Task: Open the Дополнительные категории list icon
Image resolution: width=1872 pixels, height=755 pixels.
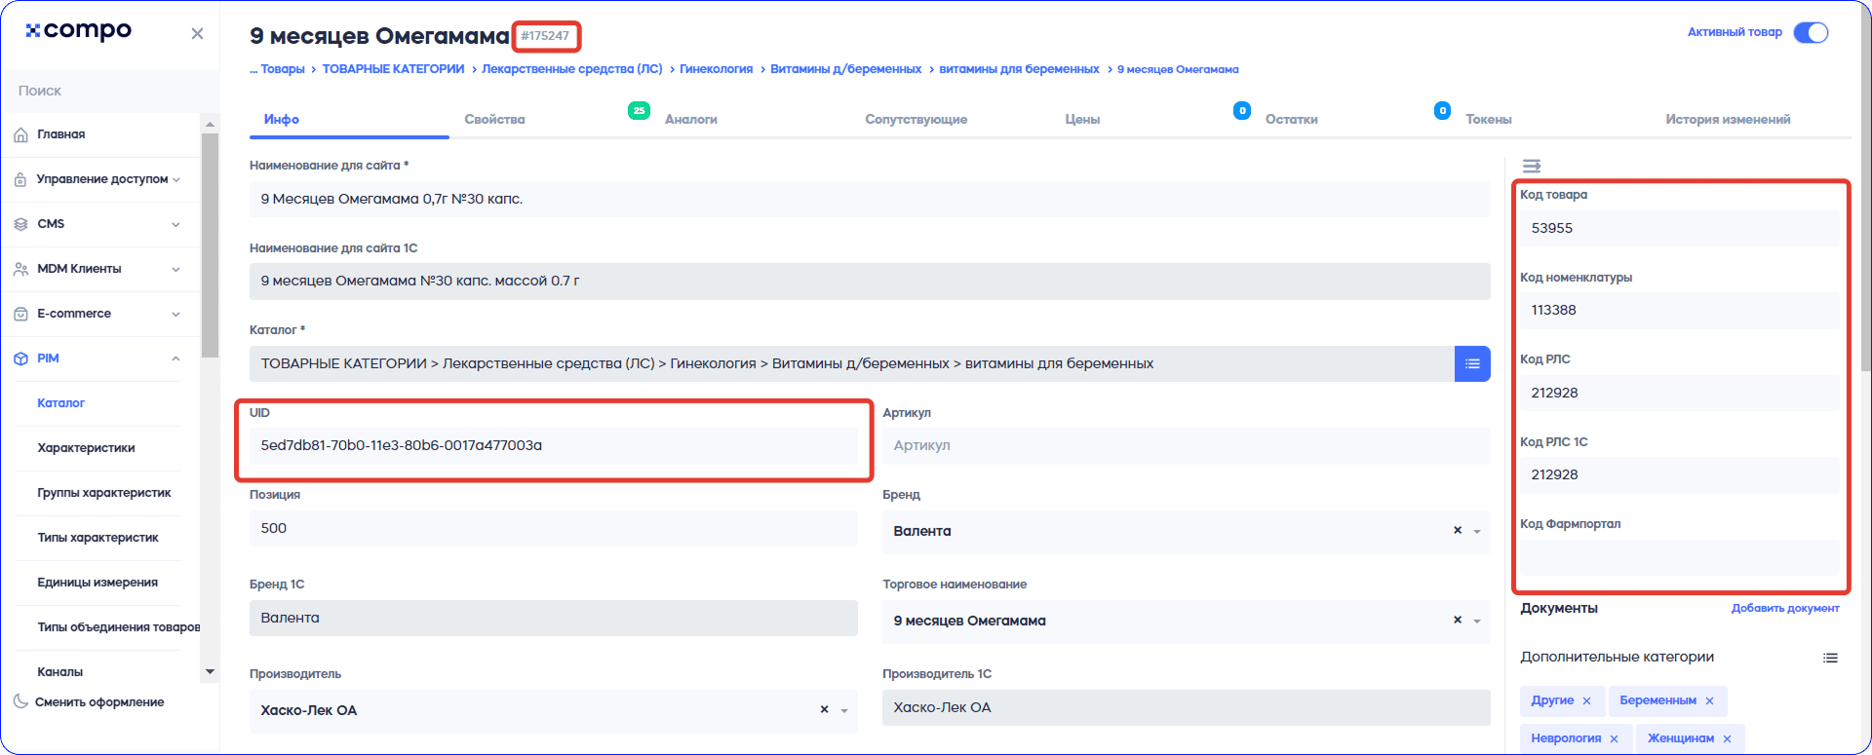Action: click(x=1830, y=658)
